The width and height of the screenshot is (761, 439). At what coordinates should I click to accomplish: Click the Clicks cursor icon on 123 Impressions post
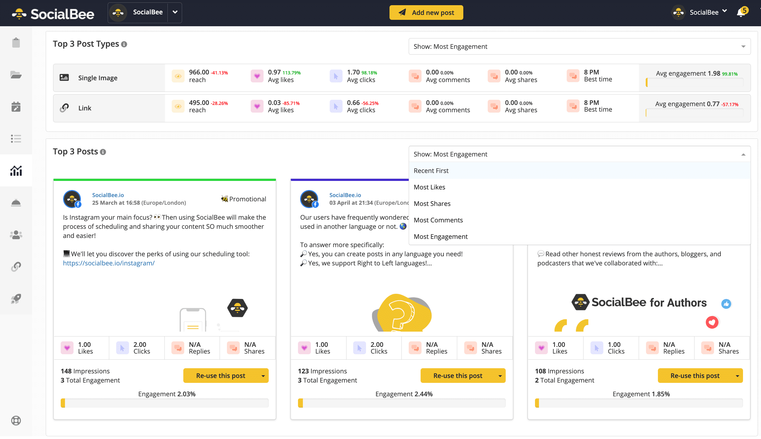tap(360, 348)
